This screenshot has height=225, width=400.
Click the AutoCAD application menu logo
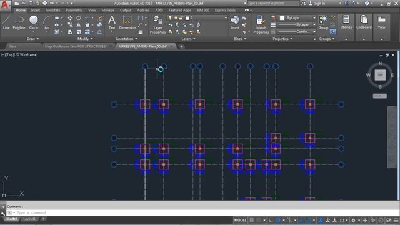point(5,6)
